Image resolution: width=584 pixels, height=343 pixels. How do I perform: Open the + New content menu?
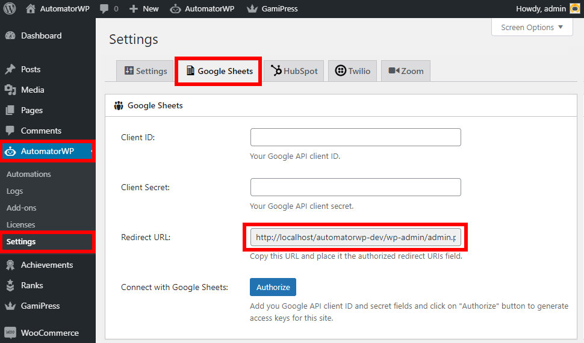point(144,9)
